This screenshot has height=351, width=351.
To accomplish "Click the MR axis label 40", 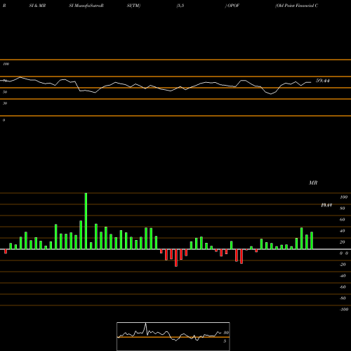I will (x=343, y=231).
